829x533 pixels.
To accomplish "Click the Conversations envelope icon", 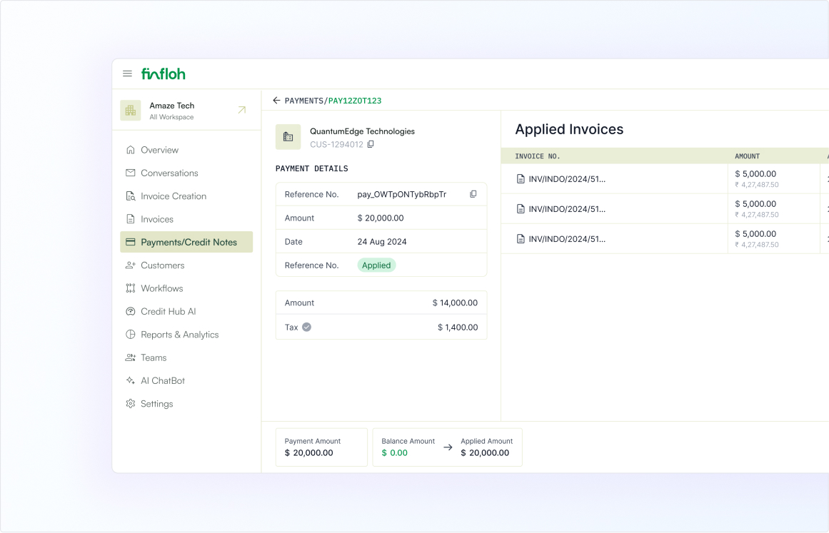I will (x=131, y=173).
